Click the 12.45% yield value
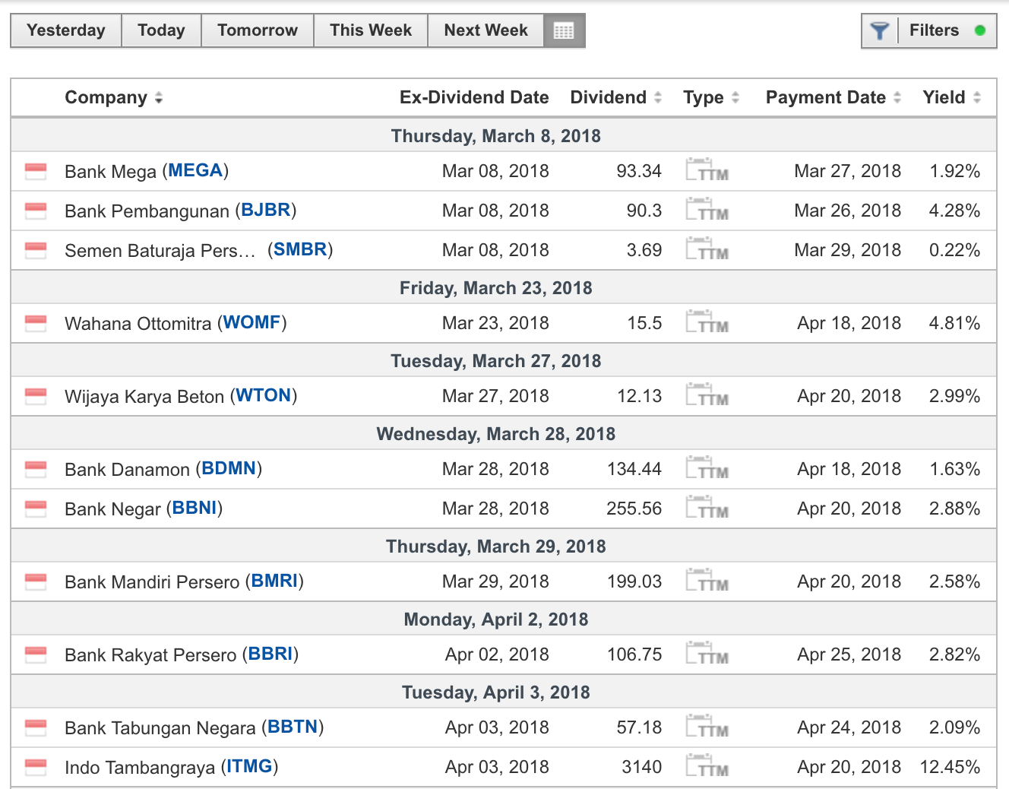The image size is (1009, 789). (950, 767)
